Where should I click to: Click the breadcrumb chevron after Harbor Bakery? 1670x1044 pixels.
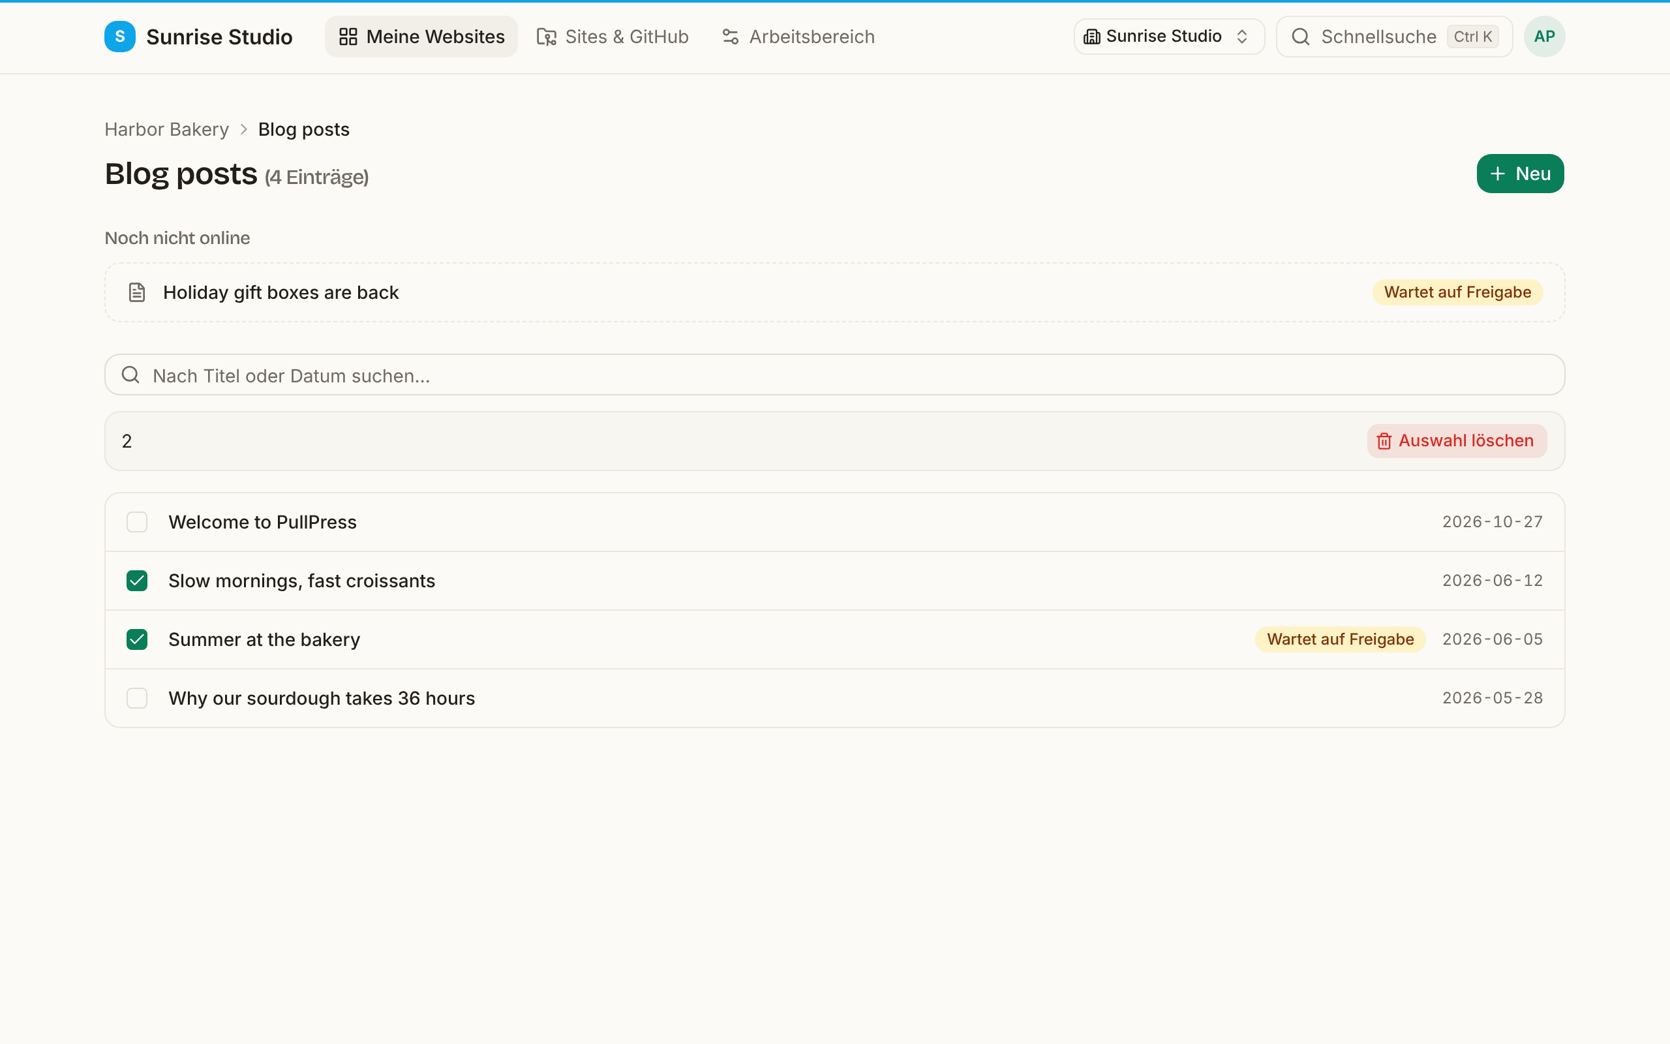click(x=243, y=129)
